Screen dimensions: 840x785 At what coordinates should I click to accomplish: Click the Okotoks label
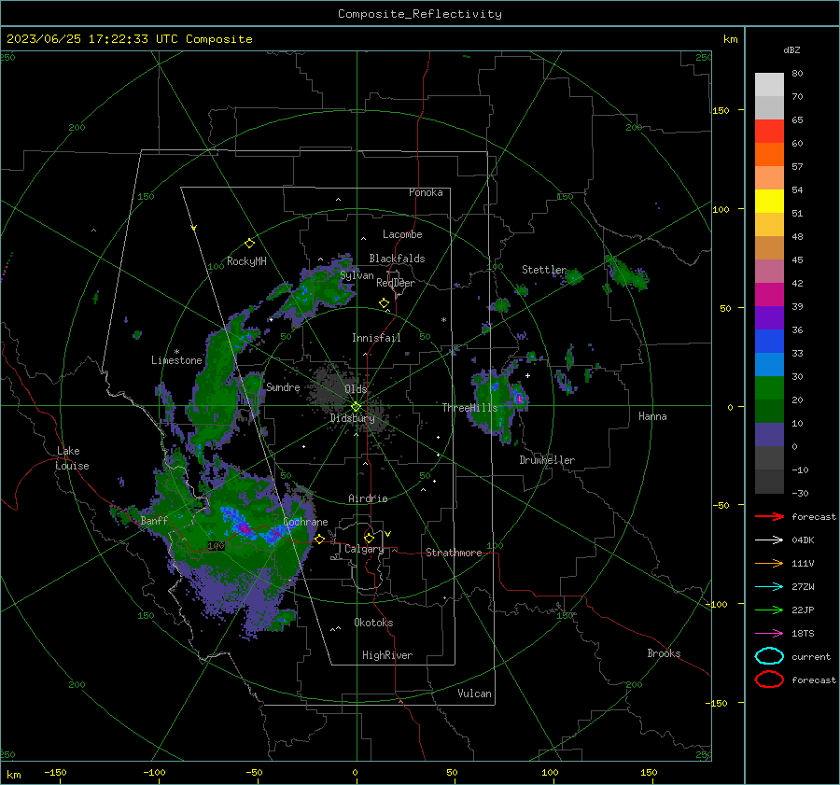point(373,623)
